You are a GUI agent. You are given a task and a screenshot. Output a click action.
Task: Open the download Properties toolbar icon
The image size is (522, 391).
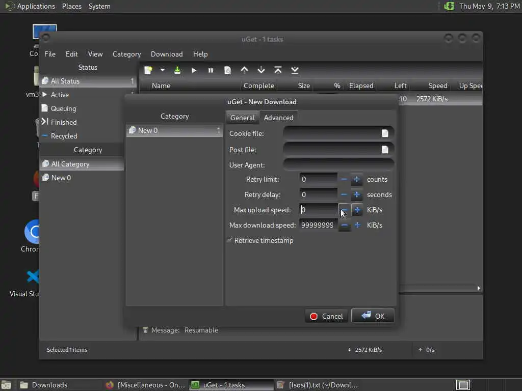coord(227,70)
